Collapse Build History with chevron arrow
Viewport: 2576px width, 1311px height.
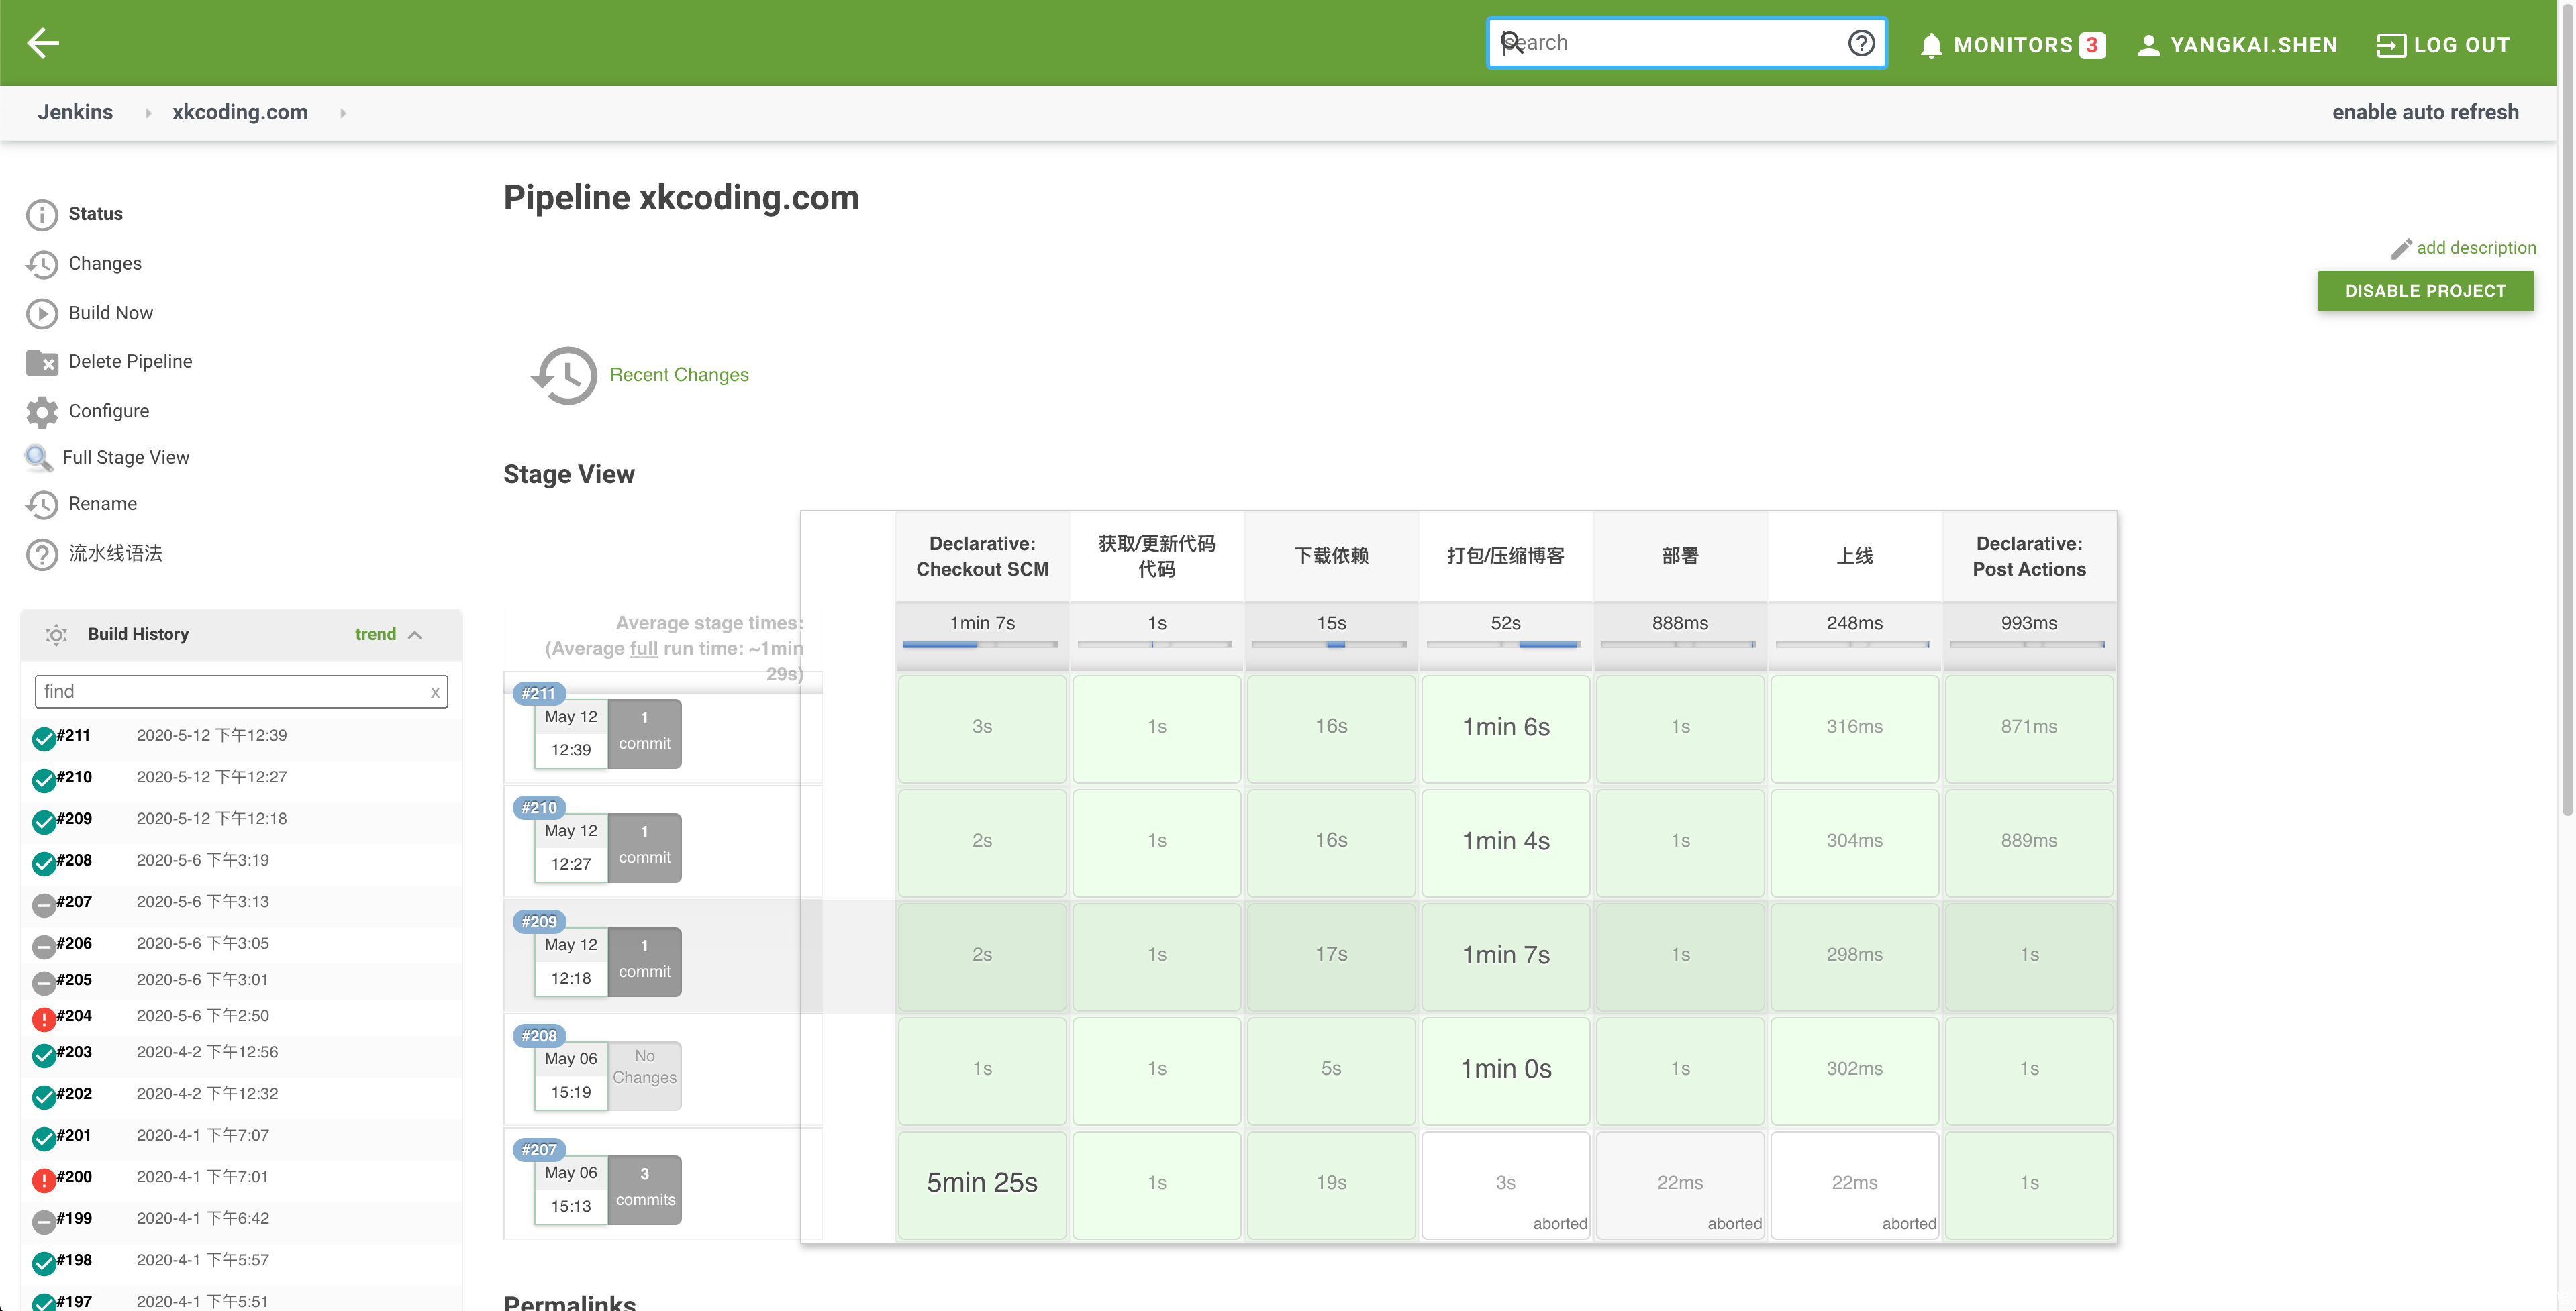416,635
